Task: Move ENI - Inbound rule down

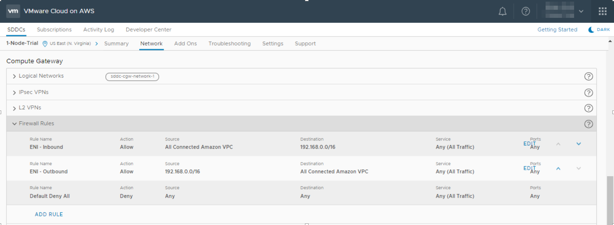Action: tap(579, 144)
